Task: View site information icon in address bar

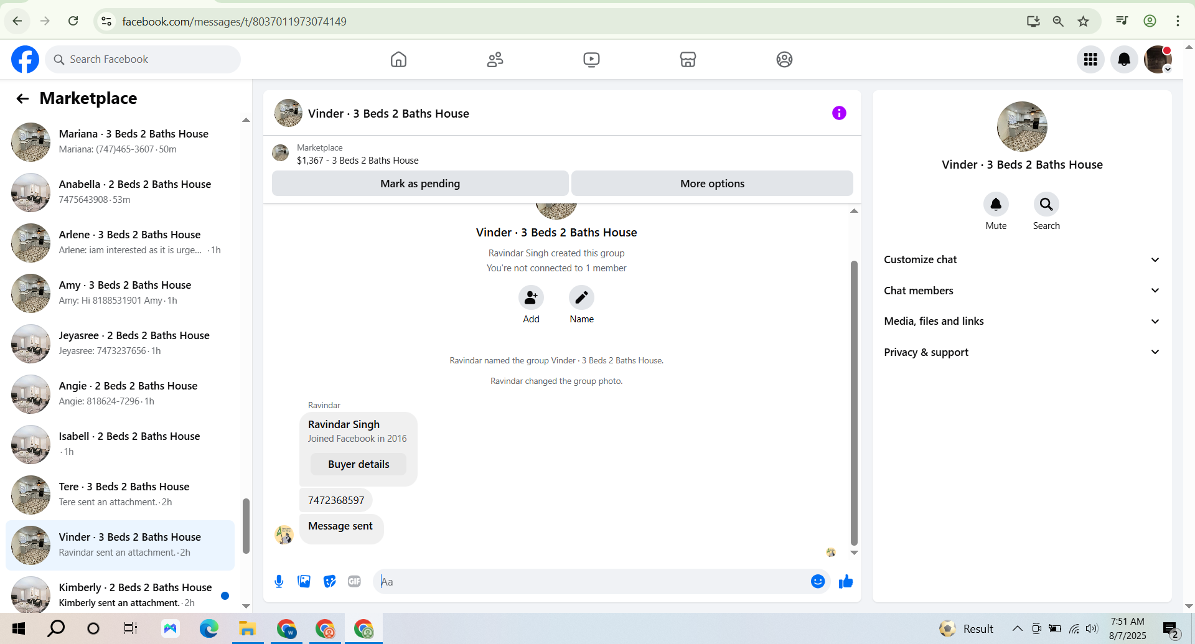Action: (106, 21)
